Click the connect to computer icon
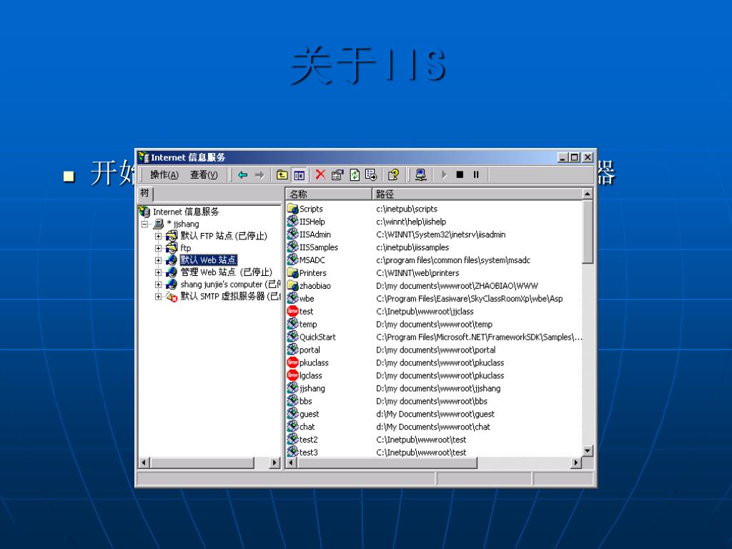The width and height of the screenshot is (732, 549). coord(420,175)
